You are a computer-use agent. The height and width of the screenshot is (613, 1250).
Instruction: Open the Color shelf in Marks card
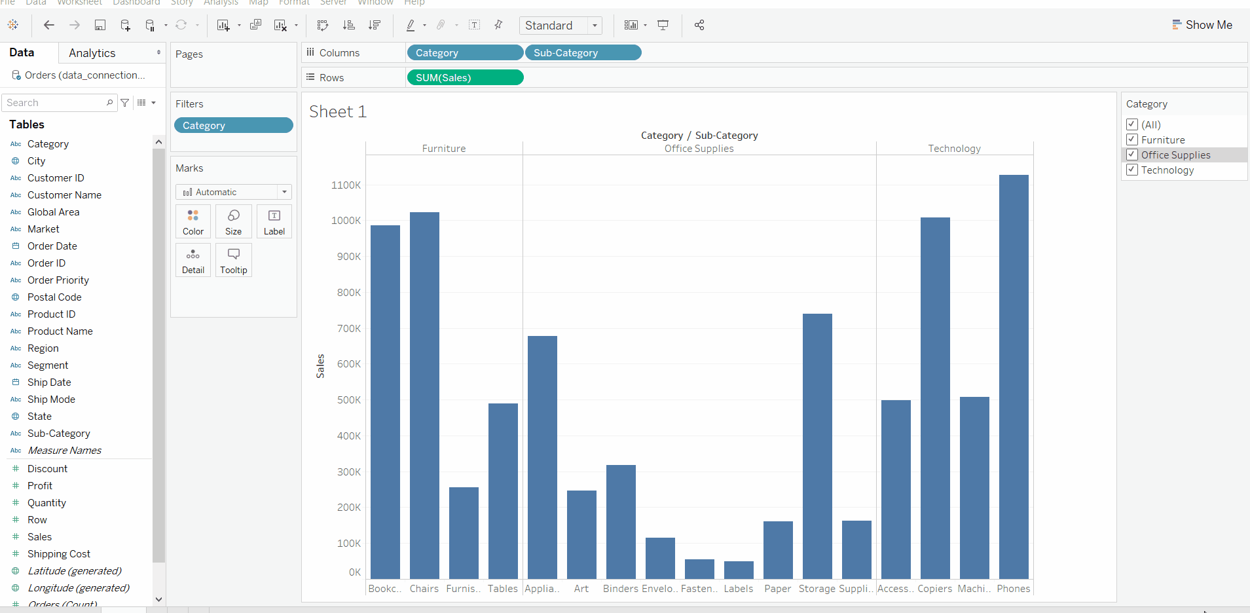(x=193, y=221)
